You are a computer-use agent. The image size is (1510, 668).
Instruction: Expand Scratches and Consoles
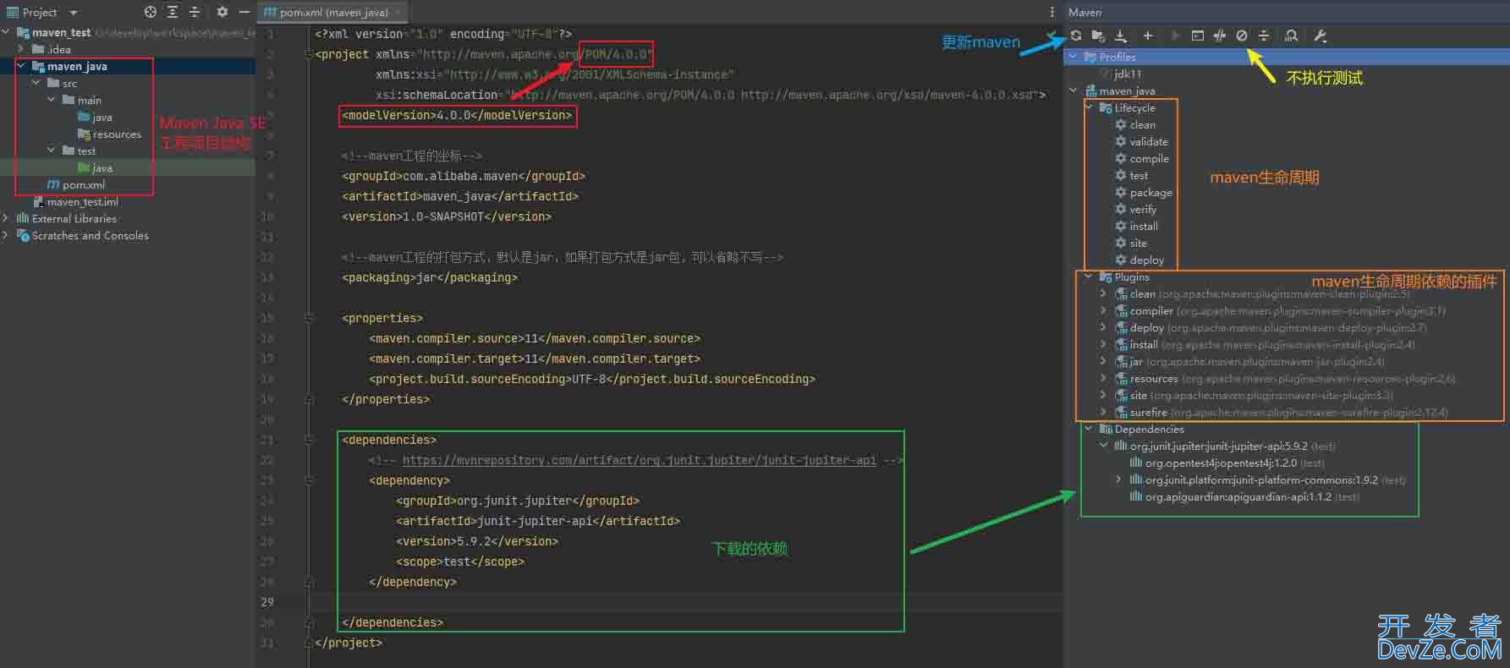click(x=7, y=235)
